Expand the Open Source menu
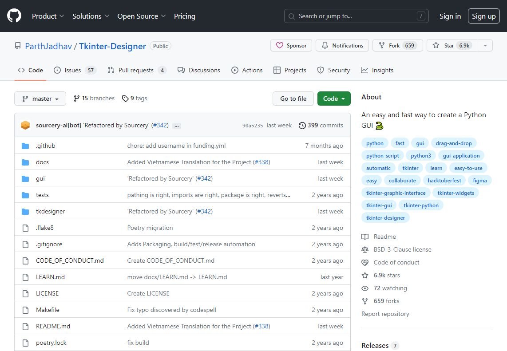Viewport: 507px width, 351px height. coord(141,16)
